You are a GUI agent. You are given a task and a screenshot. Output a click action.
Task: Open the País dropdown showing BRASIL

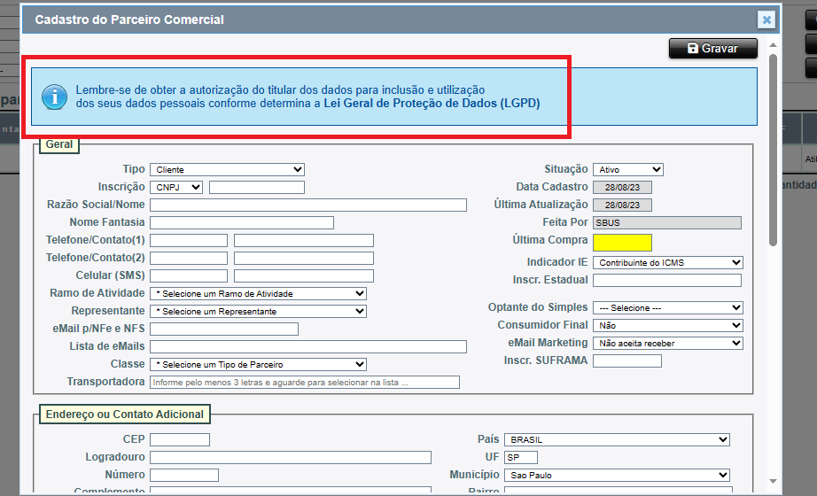[616, 439]
